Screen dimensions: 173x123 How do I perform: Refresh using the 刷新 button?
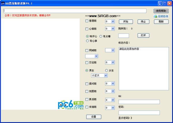161,22
